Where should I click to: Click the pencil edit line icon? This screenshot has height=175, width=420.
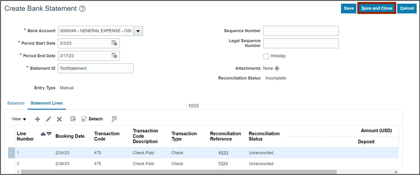pyautogui.click(x=48, y=119)
